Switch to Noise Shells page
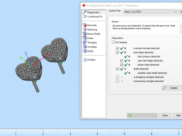 click(94, 34)
